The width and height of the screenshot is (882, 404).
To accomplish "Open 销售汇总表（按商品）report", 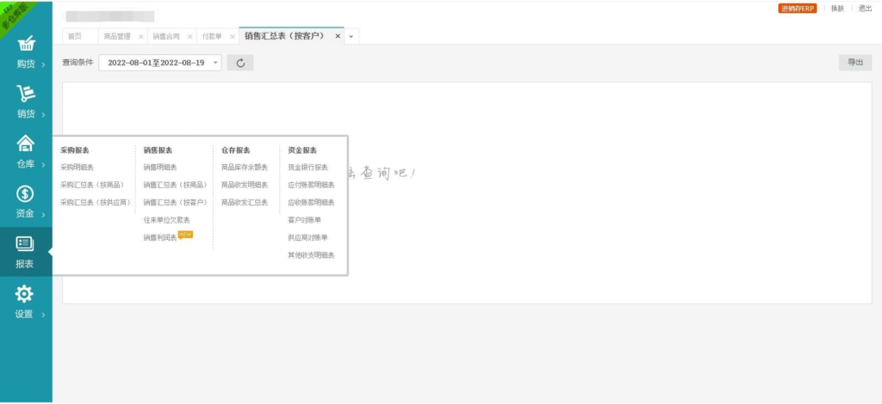I will pos(175,185).
